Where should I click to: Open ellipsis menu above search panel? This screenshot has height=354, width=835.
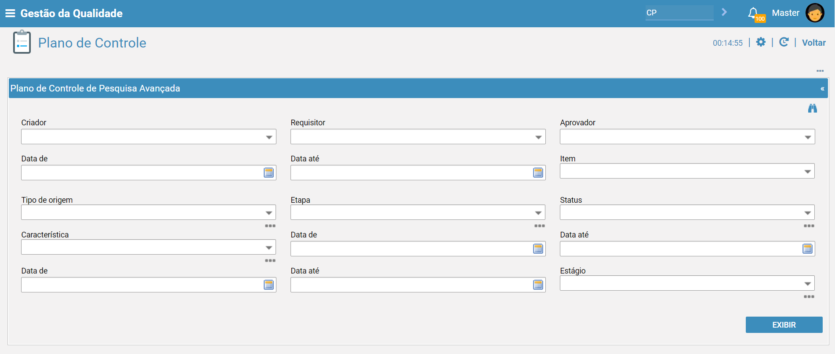(x=820, y=71)
